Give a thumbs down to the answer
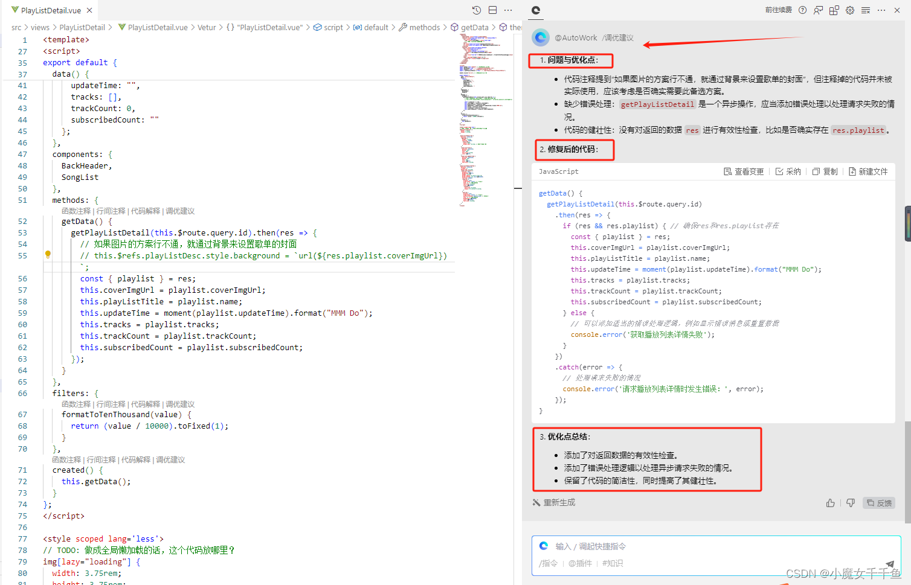The height and width of the screenshot is (585, 911). pyautogui.click(x=851, y=503)
